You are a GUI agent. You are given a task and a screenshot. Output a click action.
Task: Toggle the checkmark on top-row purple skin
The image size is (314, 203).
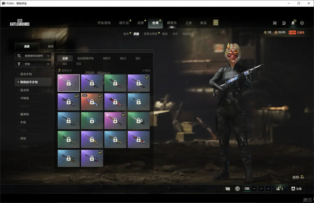[x=147, y=77]
